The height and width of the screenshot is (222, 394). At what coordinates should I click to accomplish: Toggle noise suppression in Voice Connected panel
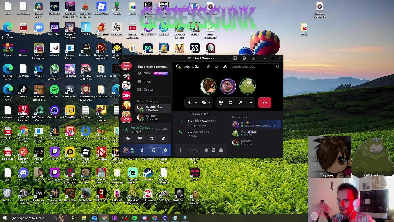click(158, 129)
